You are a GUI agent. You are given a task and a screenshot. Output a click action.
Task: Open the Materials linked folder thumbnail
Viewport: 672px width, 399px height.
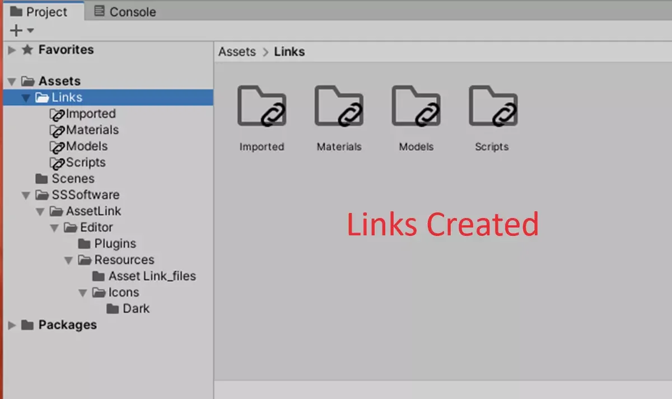(x=339, y=106)
